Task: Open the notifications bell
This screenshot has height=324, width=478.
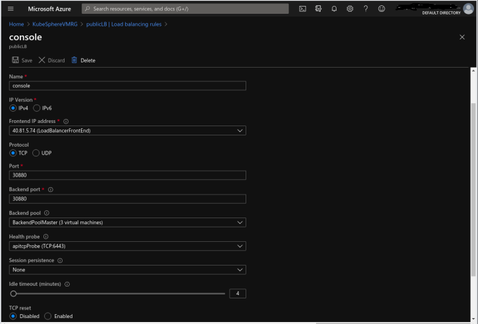Action: click(334, 9)
